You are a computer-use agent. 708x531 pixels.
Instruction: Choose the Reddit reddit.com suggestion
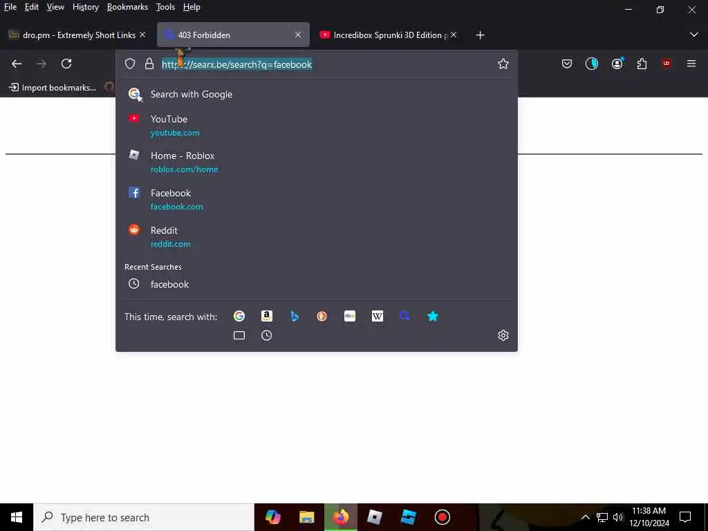pos(316,236)
